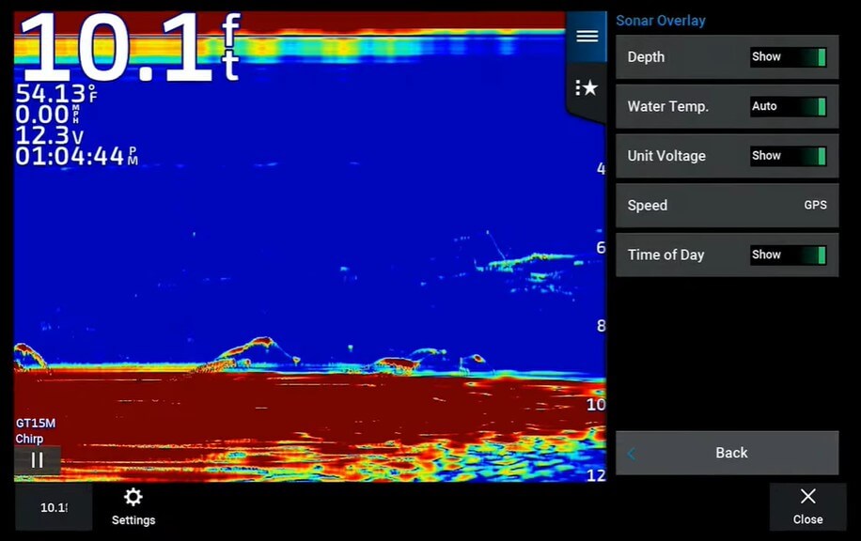This screenshot has width=861, height=541.
Task: Toggle the Depth overlay Show switch
Action: pyautogui.click(x=788, y=57)
